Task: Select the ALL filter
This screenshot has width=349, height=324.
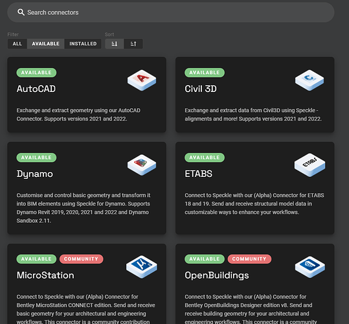Action: tap(17, 43)
